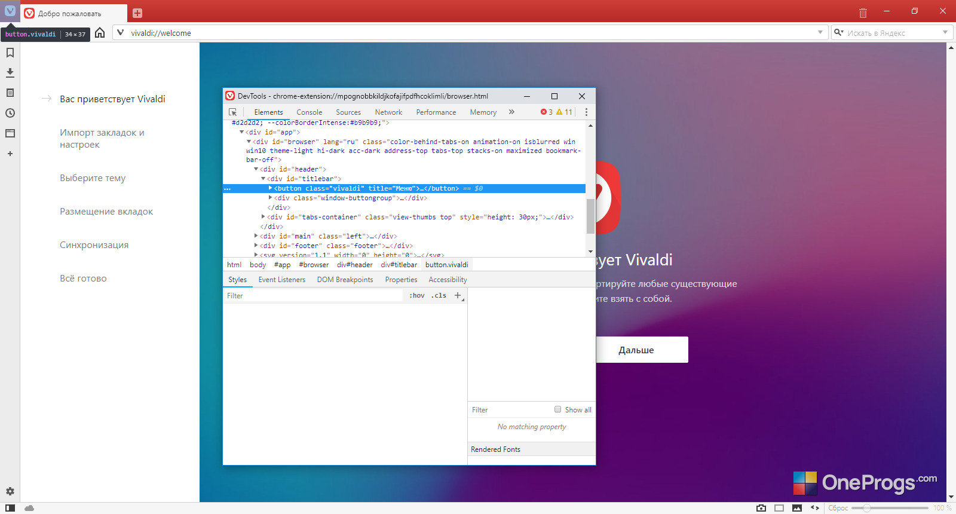Click the ellipsis beside the selected button node

point(227,189)
